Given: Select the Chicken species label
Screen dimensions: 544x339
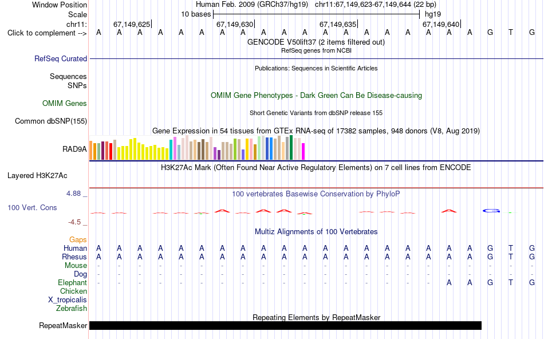Looking at the screenshot, I should pos(73,291).
